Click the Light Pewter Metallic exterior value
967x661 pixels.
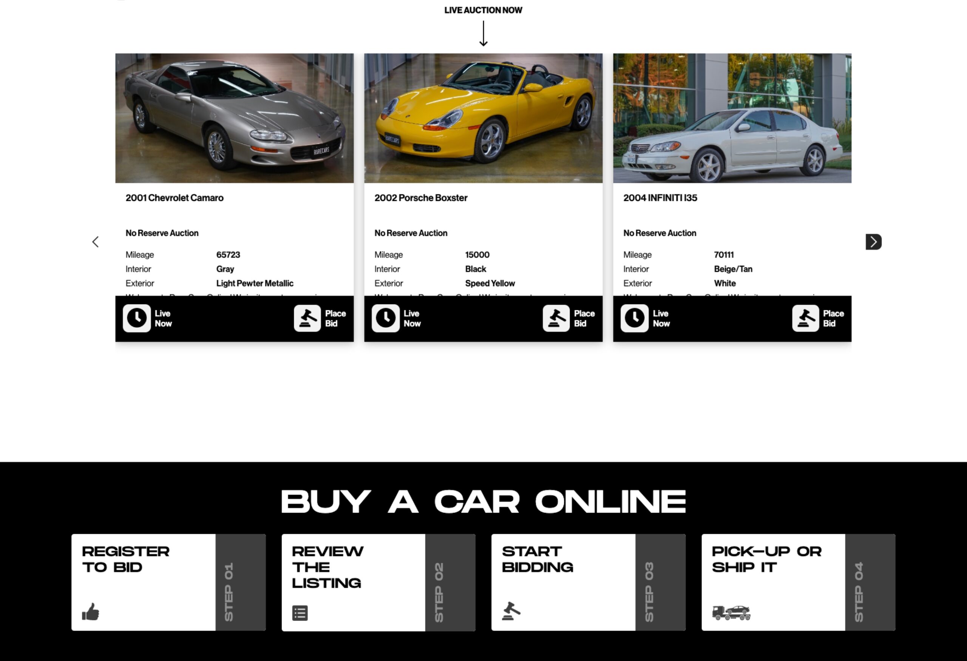click(255, 284)
